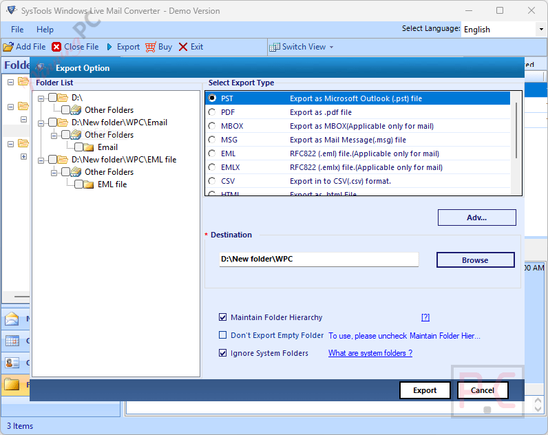This screenshot has height=435, width=548.
Task: Click the Mail envelope icon in sidebar
Action: pos(12,319)
